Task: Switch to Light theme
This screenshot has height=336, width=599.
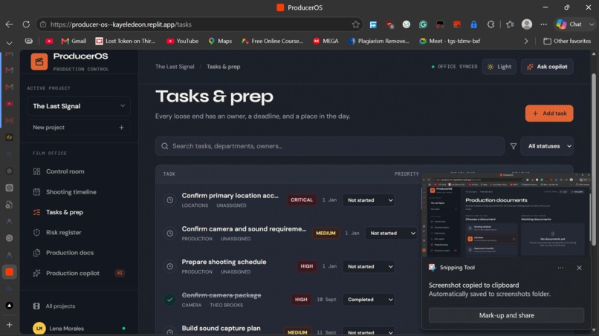Action: (x=499, y=67)
